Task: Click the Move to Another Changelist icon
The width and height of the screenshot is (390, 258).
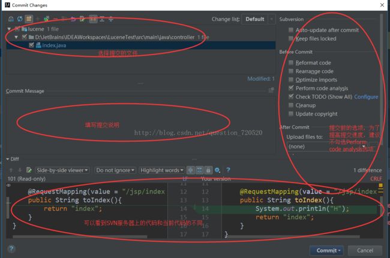Action: click(47, 19)
